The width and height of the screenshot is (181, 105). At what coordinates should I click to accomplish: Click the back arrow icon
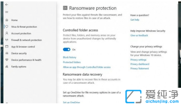pyautogui.click(x=7, y=5)
